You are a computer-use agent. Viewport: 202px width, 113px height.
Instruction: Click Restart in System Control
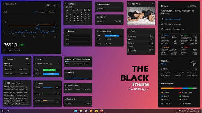click(78, 90)
